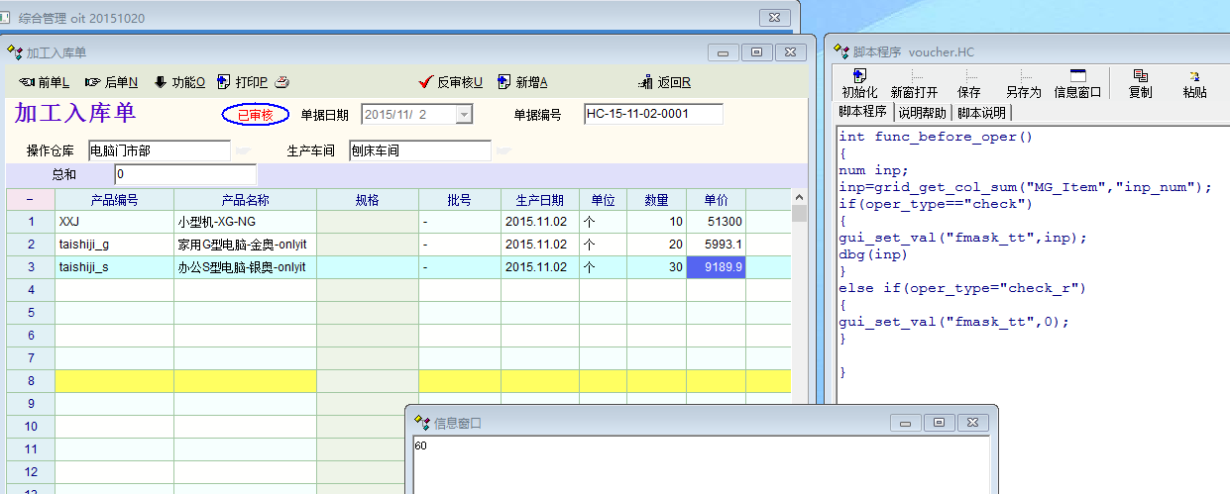Click 保存 in the script toolbar
This screenshot has height=494, width=1230.
coord(969,83)
